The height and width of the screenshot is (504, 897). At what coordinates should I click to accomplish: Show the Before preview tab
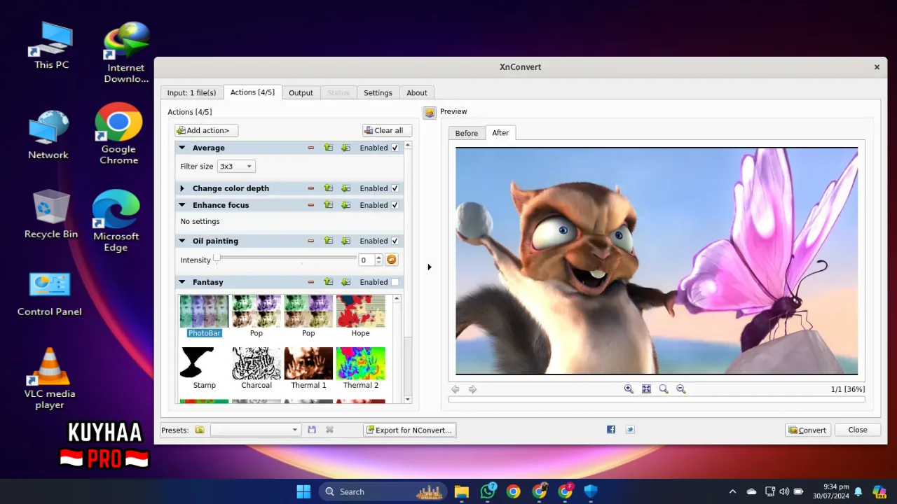[x=467, y=133]
